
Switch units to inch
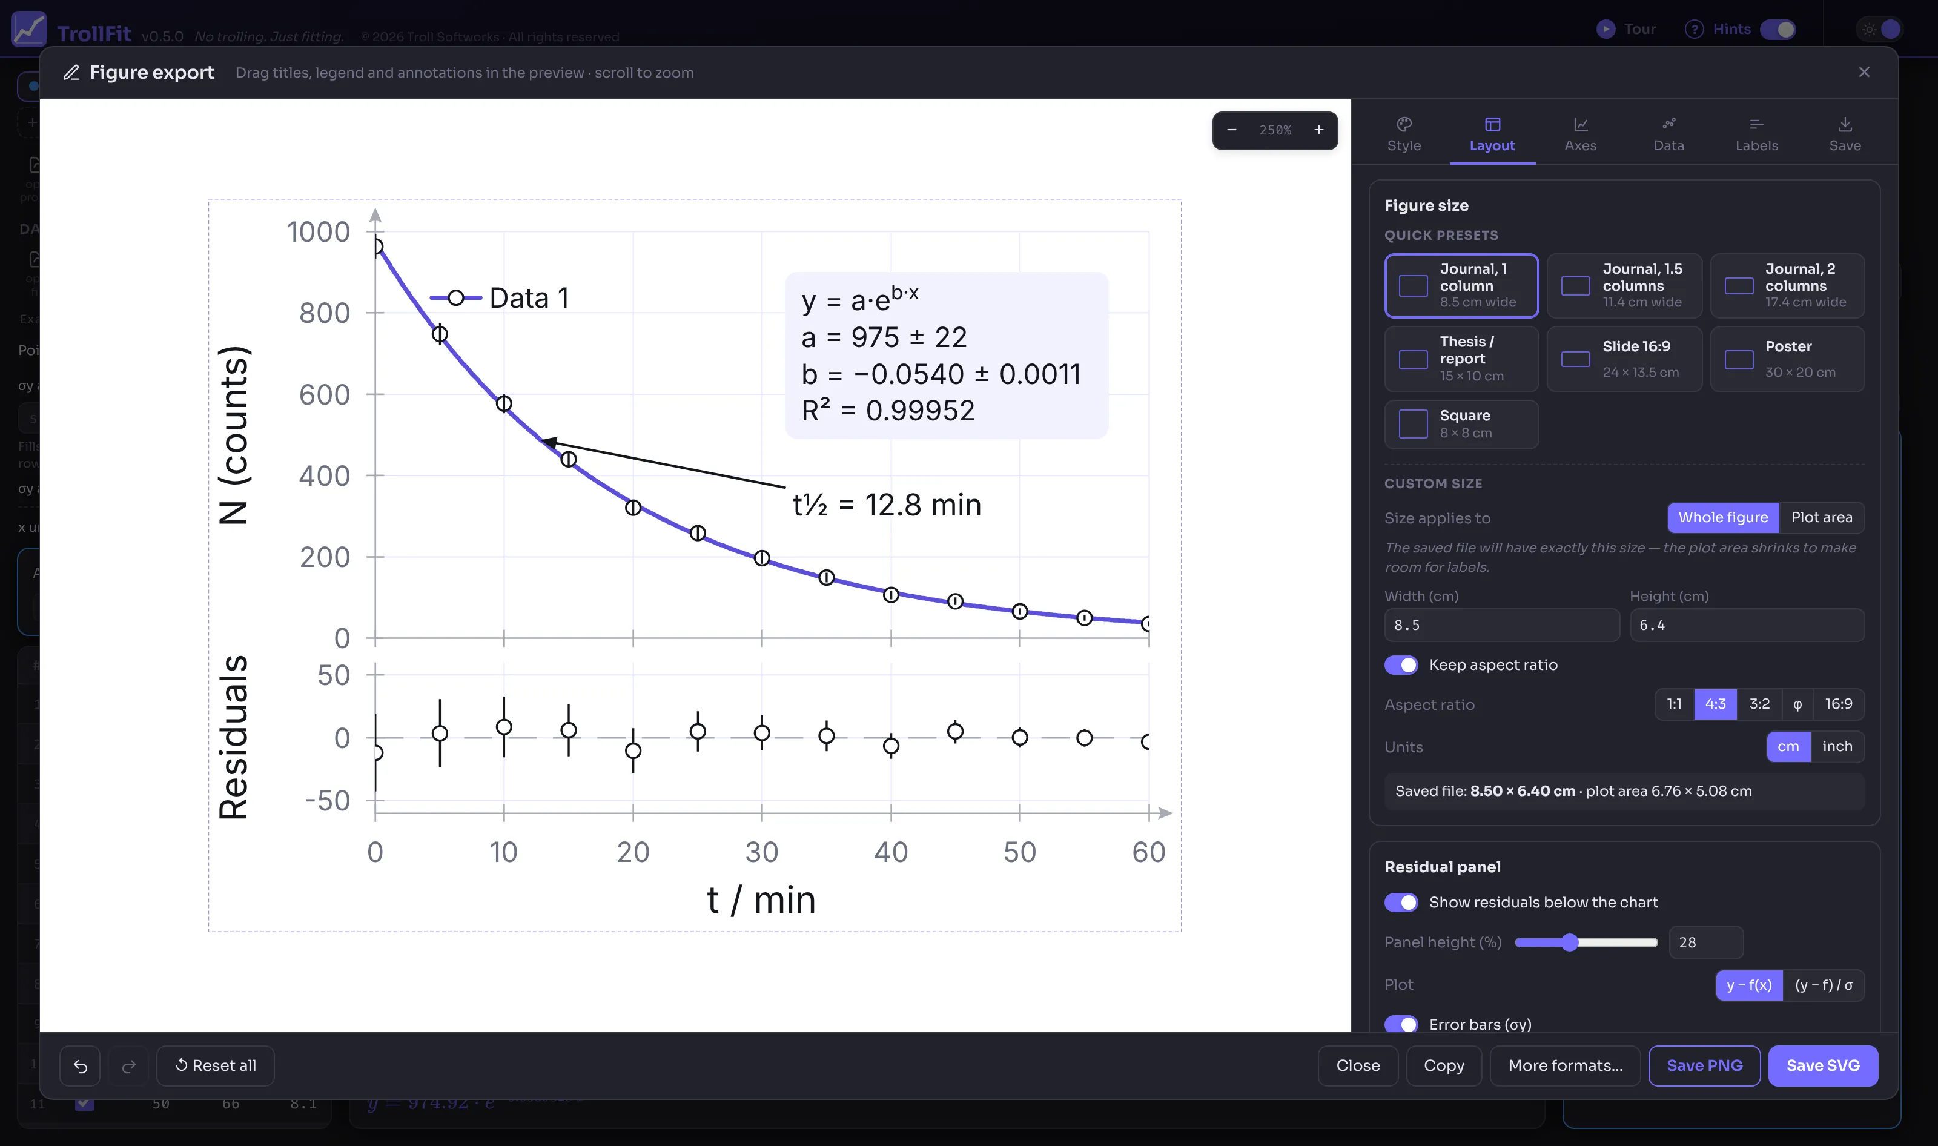pyautogui.click(x=1837, y=747)
